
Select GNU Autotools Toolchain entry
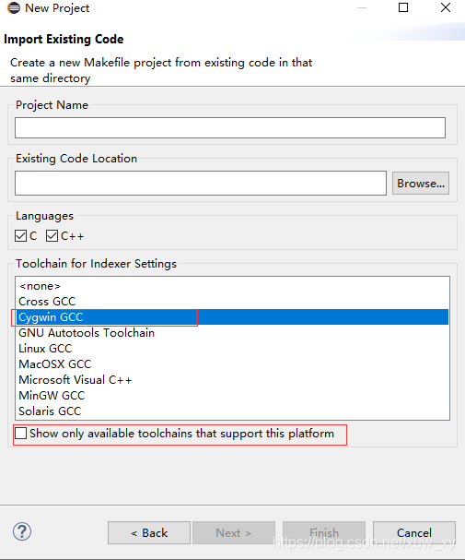(232, 333)
